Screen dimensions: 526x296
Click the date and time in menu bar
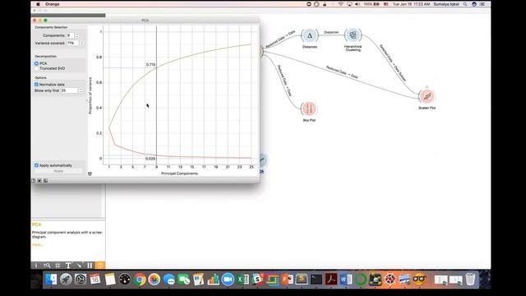coord(411,4)
